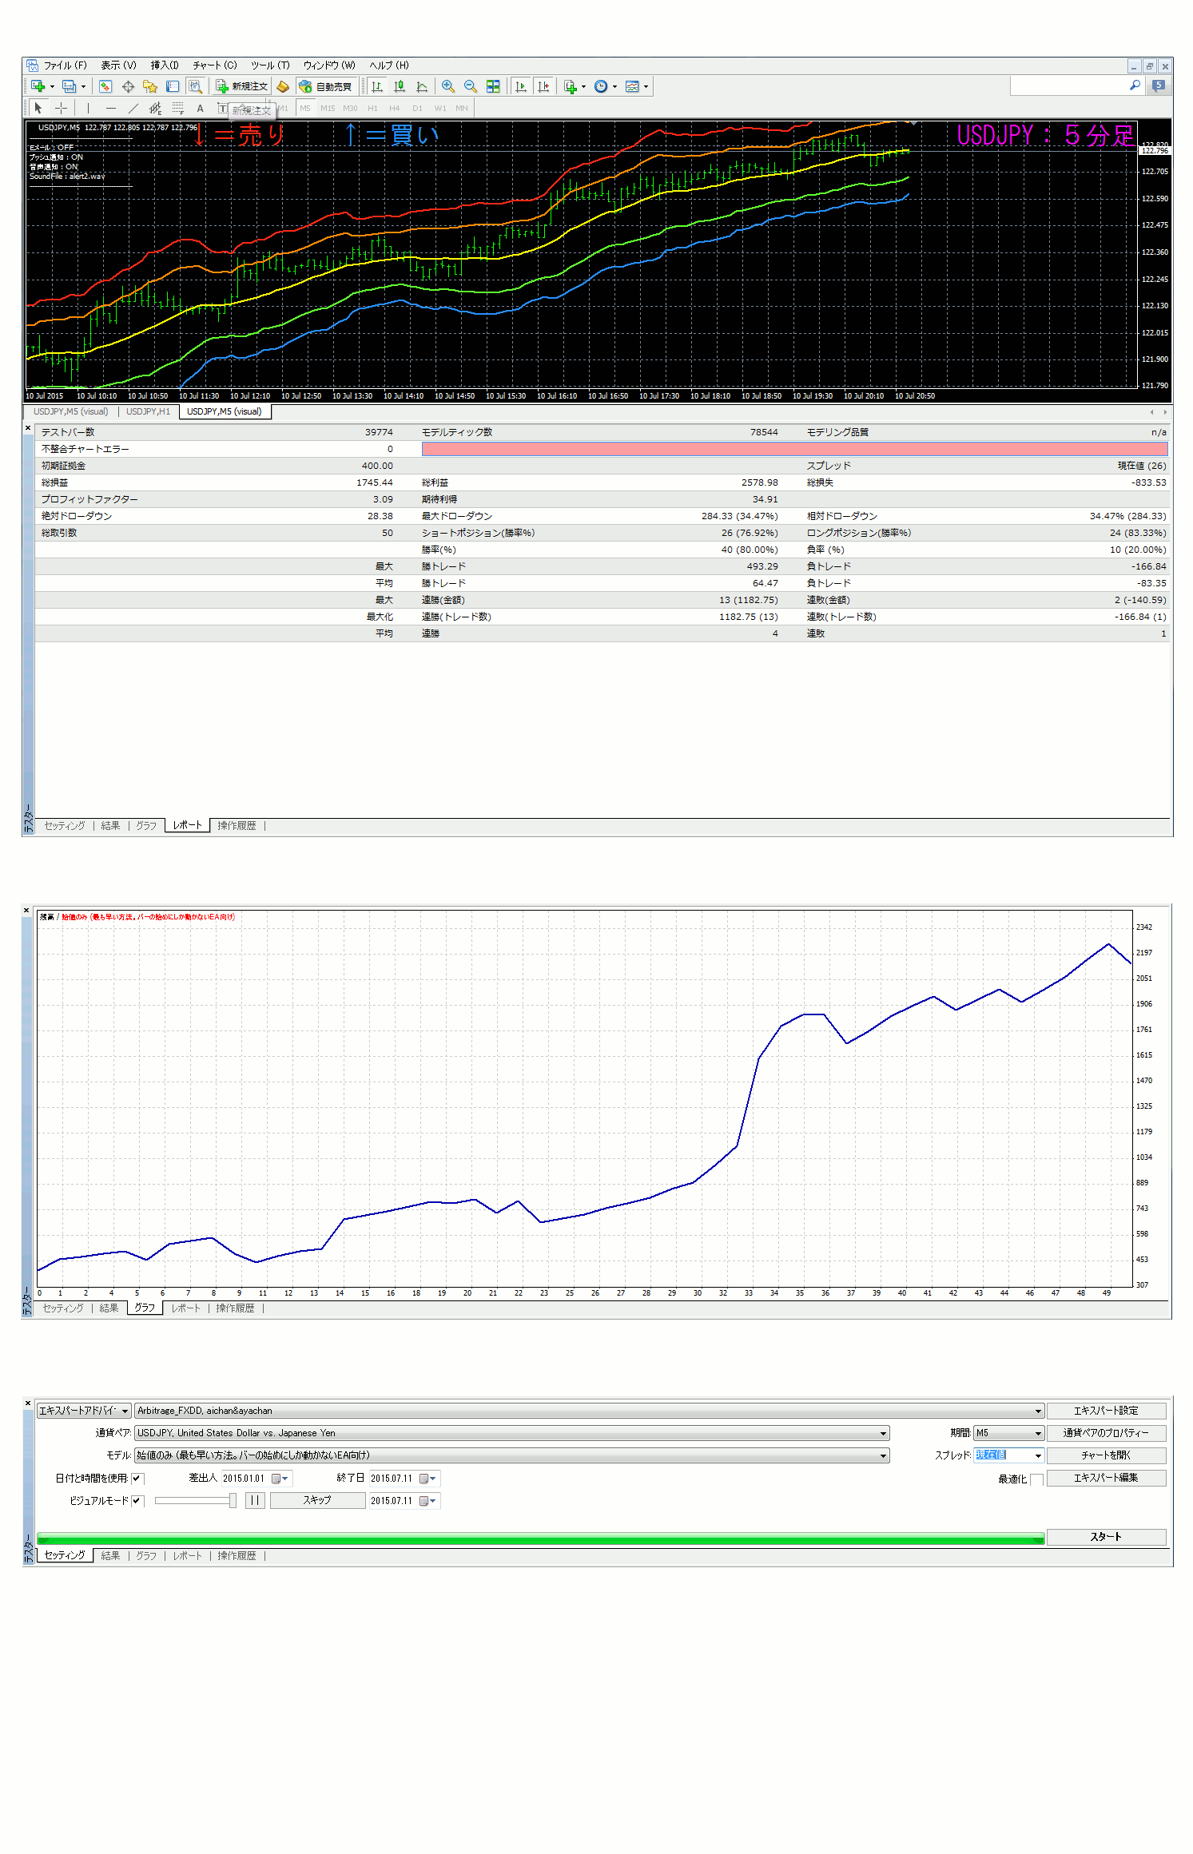
Task: Enable the 最適化 checkbox
Action: click(x=1036, y=1479)
